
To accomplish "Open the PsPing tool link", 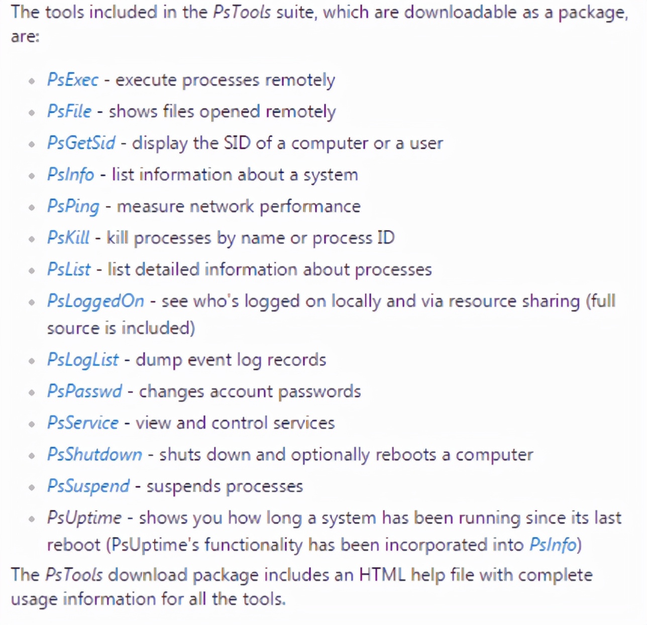I will point(73,206).
